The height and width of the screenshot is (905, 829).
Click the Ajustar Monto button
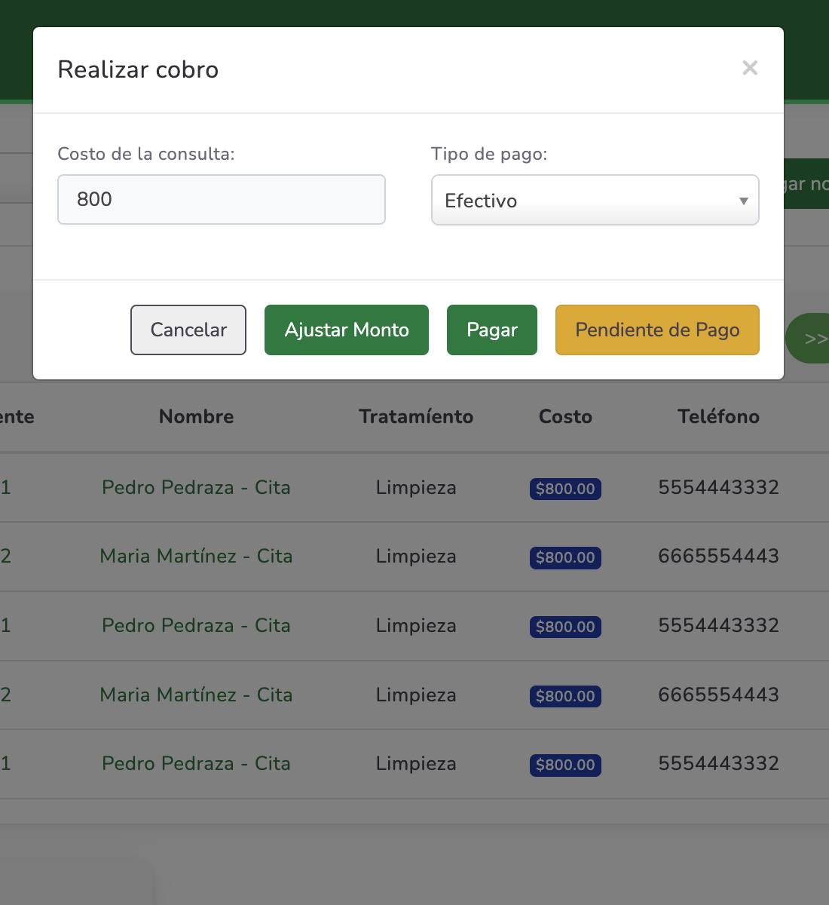click(346, 330)
